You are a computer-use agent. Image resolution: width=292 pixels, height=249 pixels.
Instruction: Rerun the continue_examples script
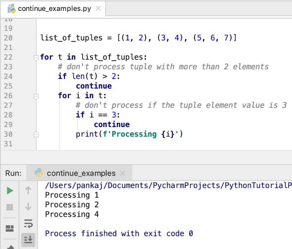coord(10,190)
